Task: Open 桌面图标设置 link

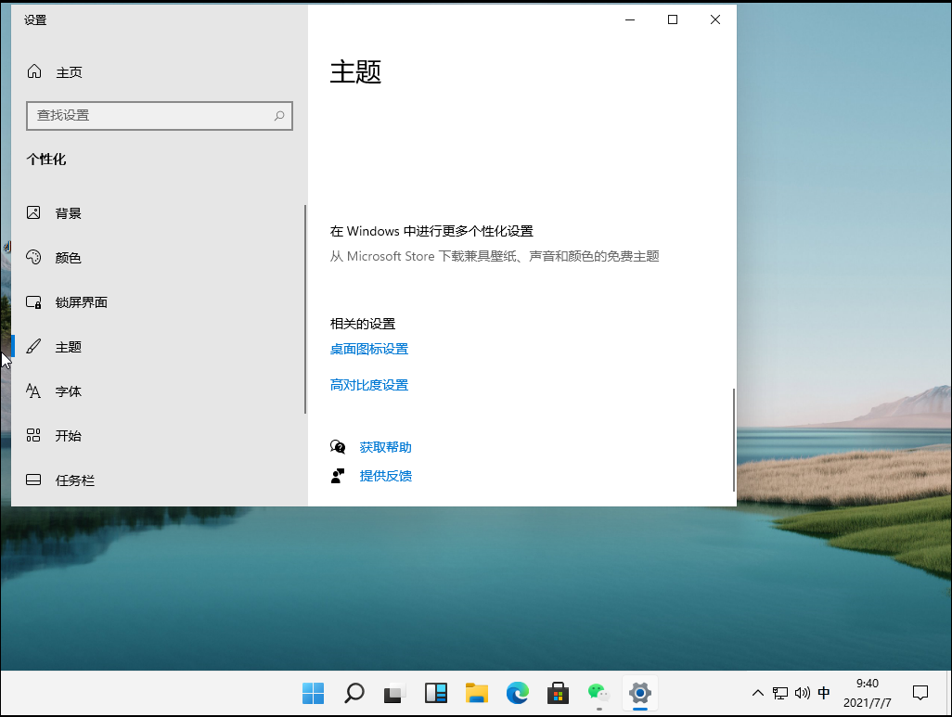Action: tap(368, 348)
